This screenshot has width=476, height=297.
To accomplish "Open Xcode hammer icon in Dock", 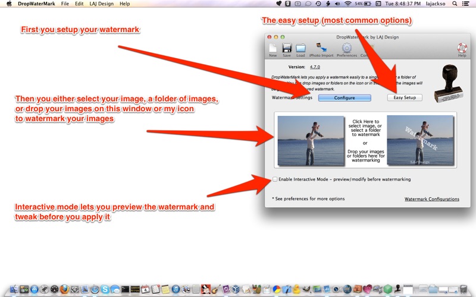I will point(287,289).
